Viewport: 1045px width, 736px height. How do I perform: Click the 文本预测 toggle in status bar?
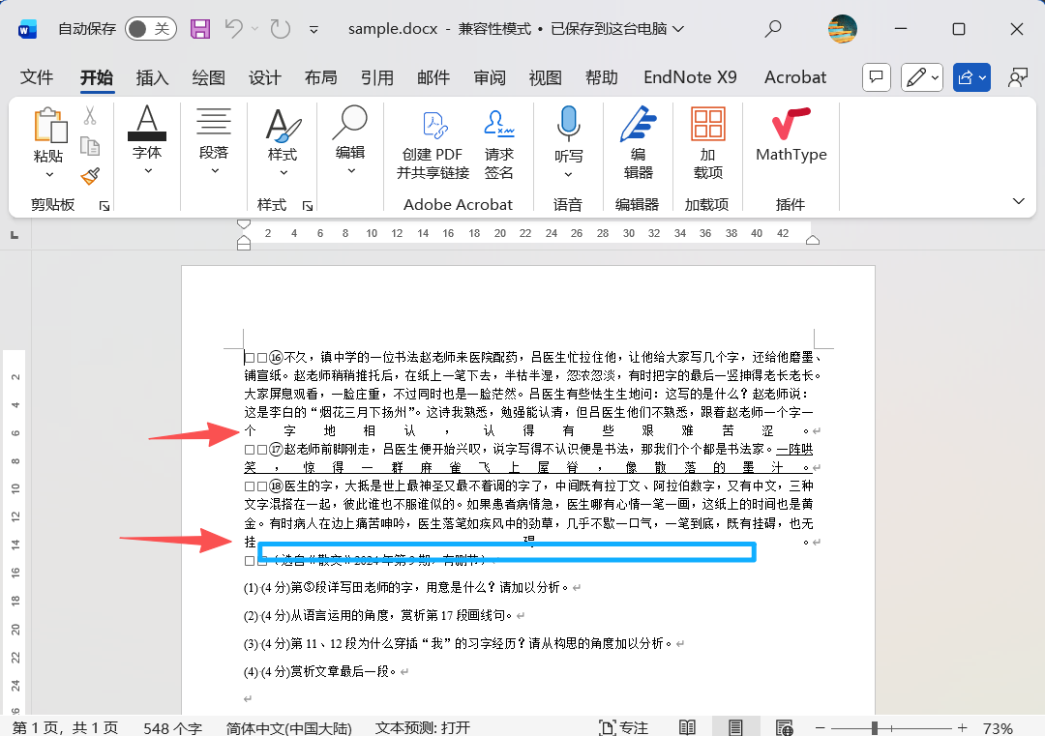click(x=422, y=725)
